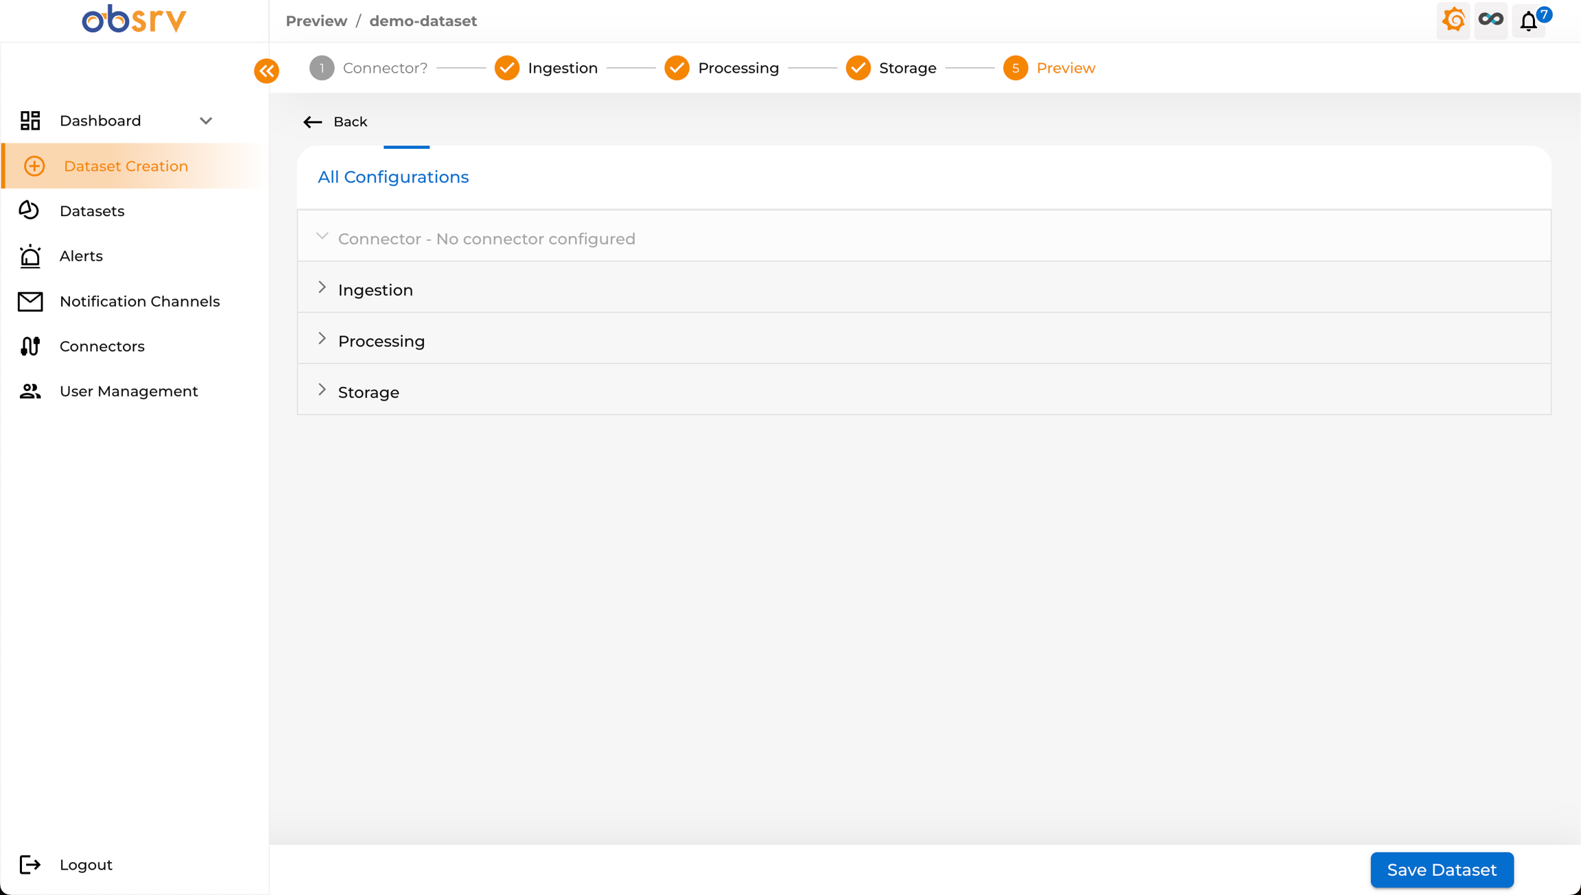Click the Save Dataset button
Screen dimensions: 1581x895
1442,870
